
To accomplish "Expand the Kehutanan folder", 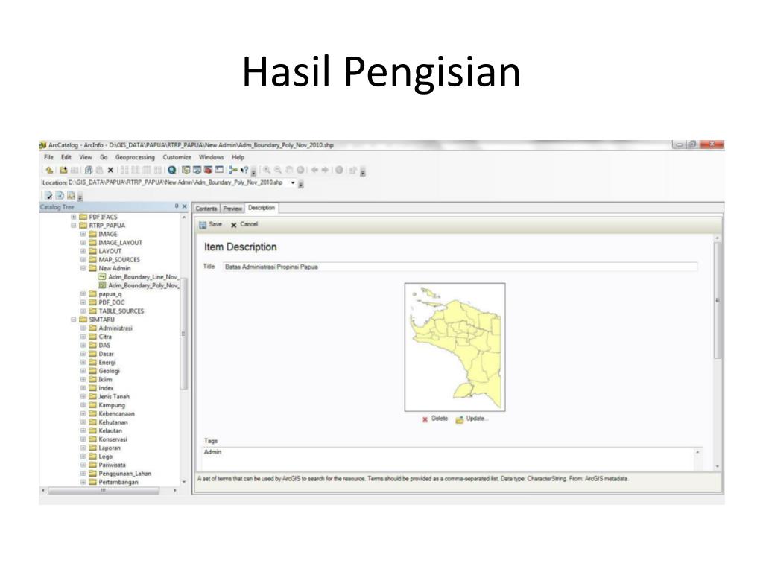I will click(83, 422).
